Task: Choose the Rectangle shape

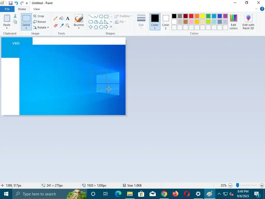Action: pos(106,17)
